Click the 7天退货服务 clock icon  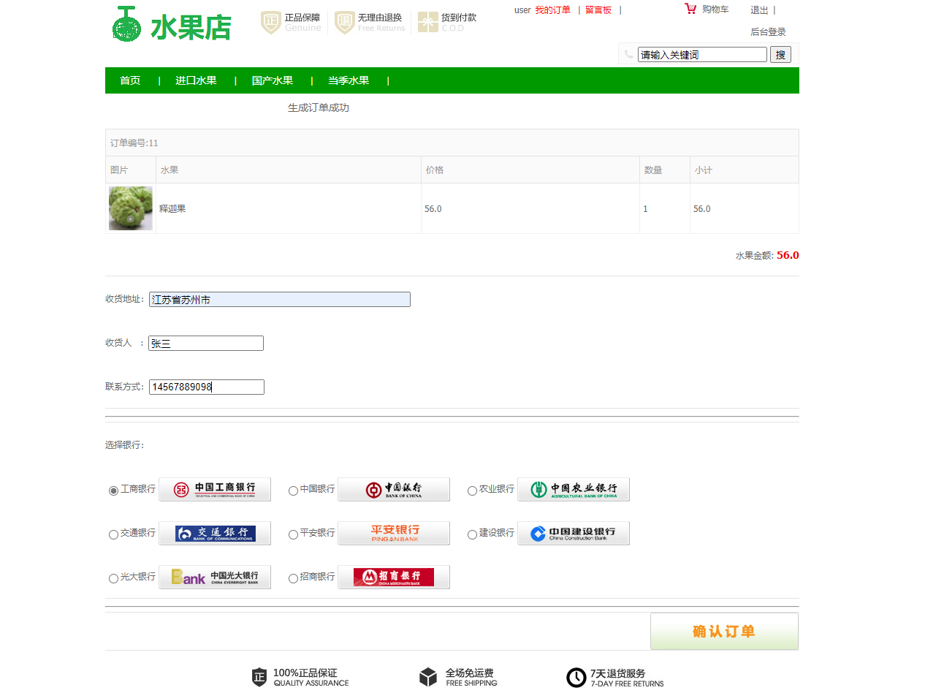pos(576,678)
